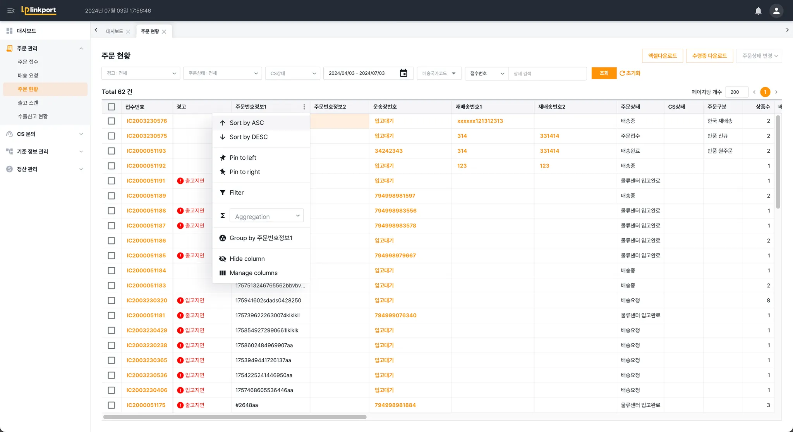The width and height of the screenshot is (793, 432).
Task: Open the date range calendar icon
Action: tap(403, 73)
